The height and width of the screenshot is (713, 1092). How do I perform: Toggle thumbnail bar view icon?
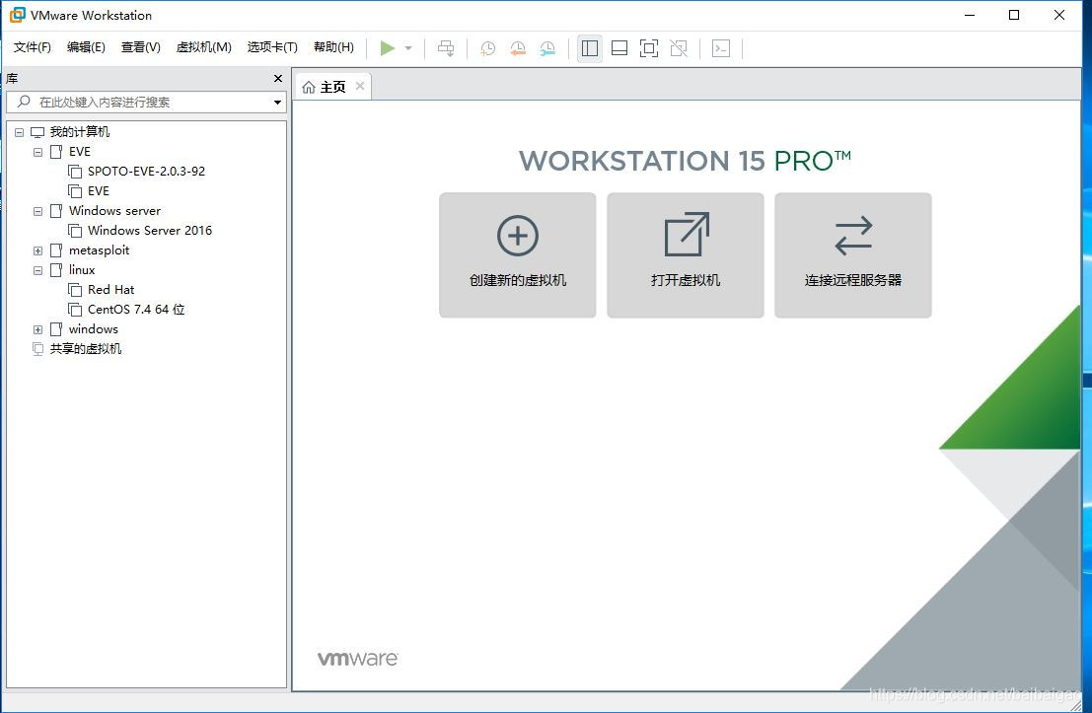pos(619,48)
